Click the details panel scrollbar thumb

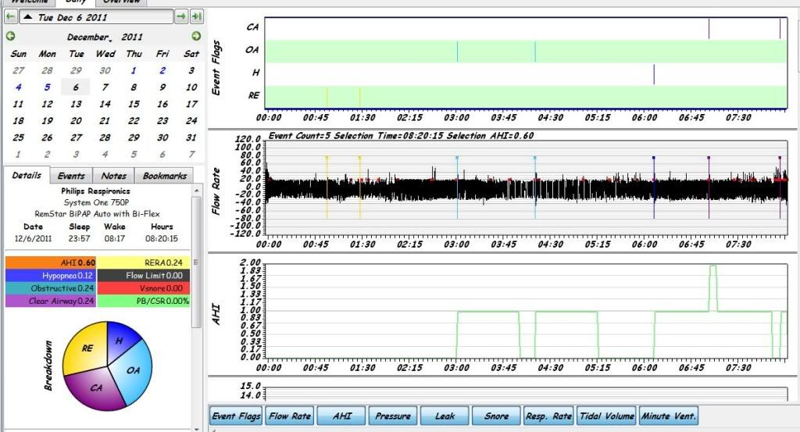(196, 262)
